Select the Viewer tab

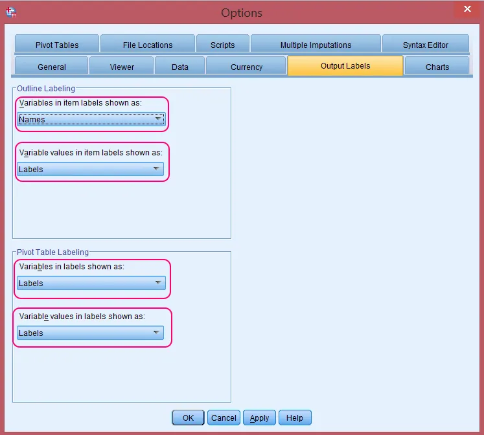tap(122, 67)
